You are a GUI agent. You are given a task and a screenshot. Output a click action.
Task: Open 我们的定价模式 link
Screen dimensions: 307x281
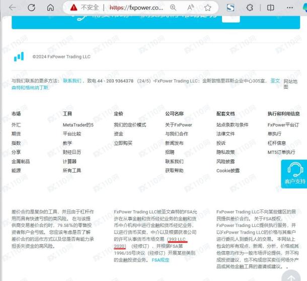130,125
